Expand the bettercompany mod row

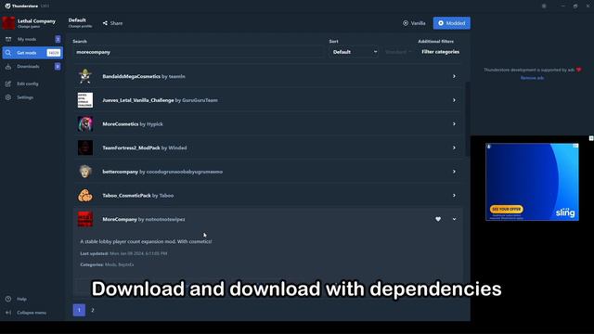pos(268,172)
